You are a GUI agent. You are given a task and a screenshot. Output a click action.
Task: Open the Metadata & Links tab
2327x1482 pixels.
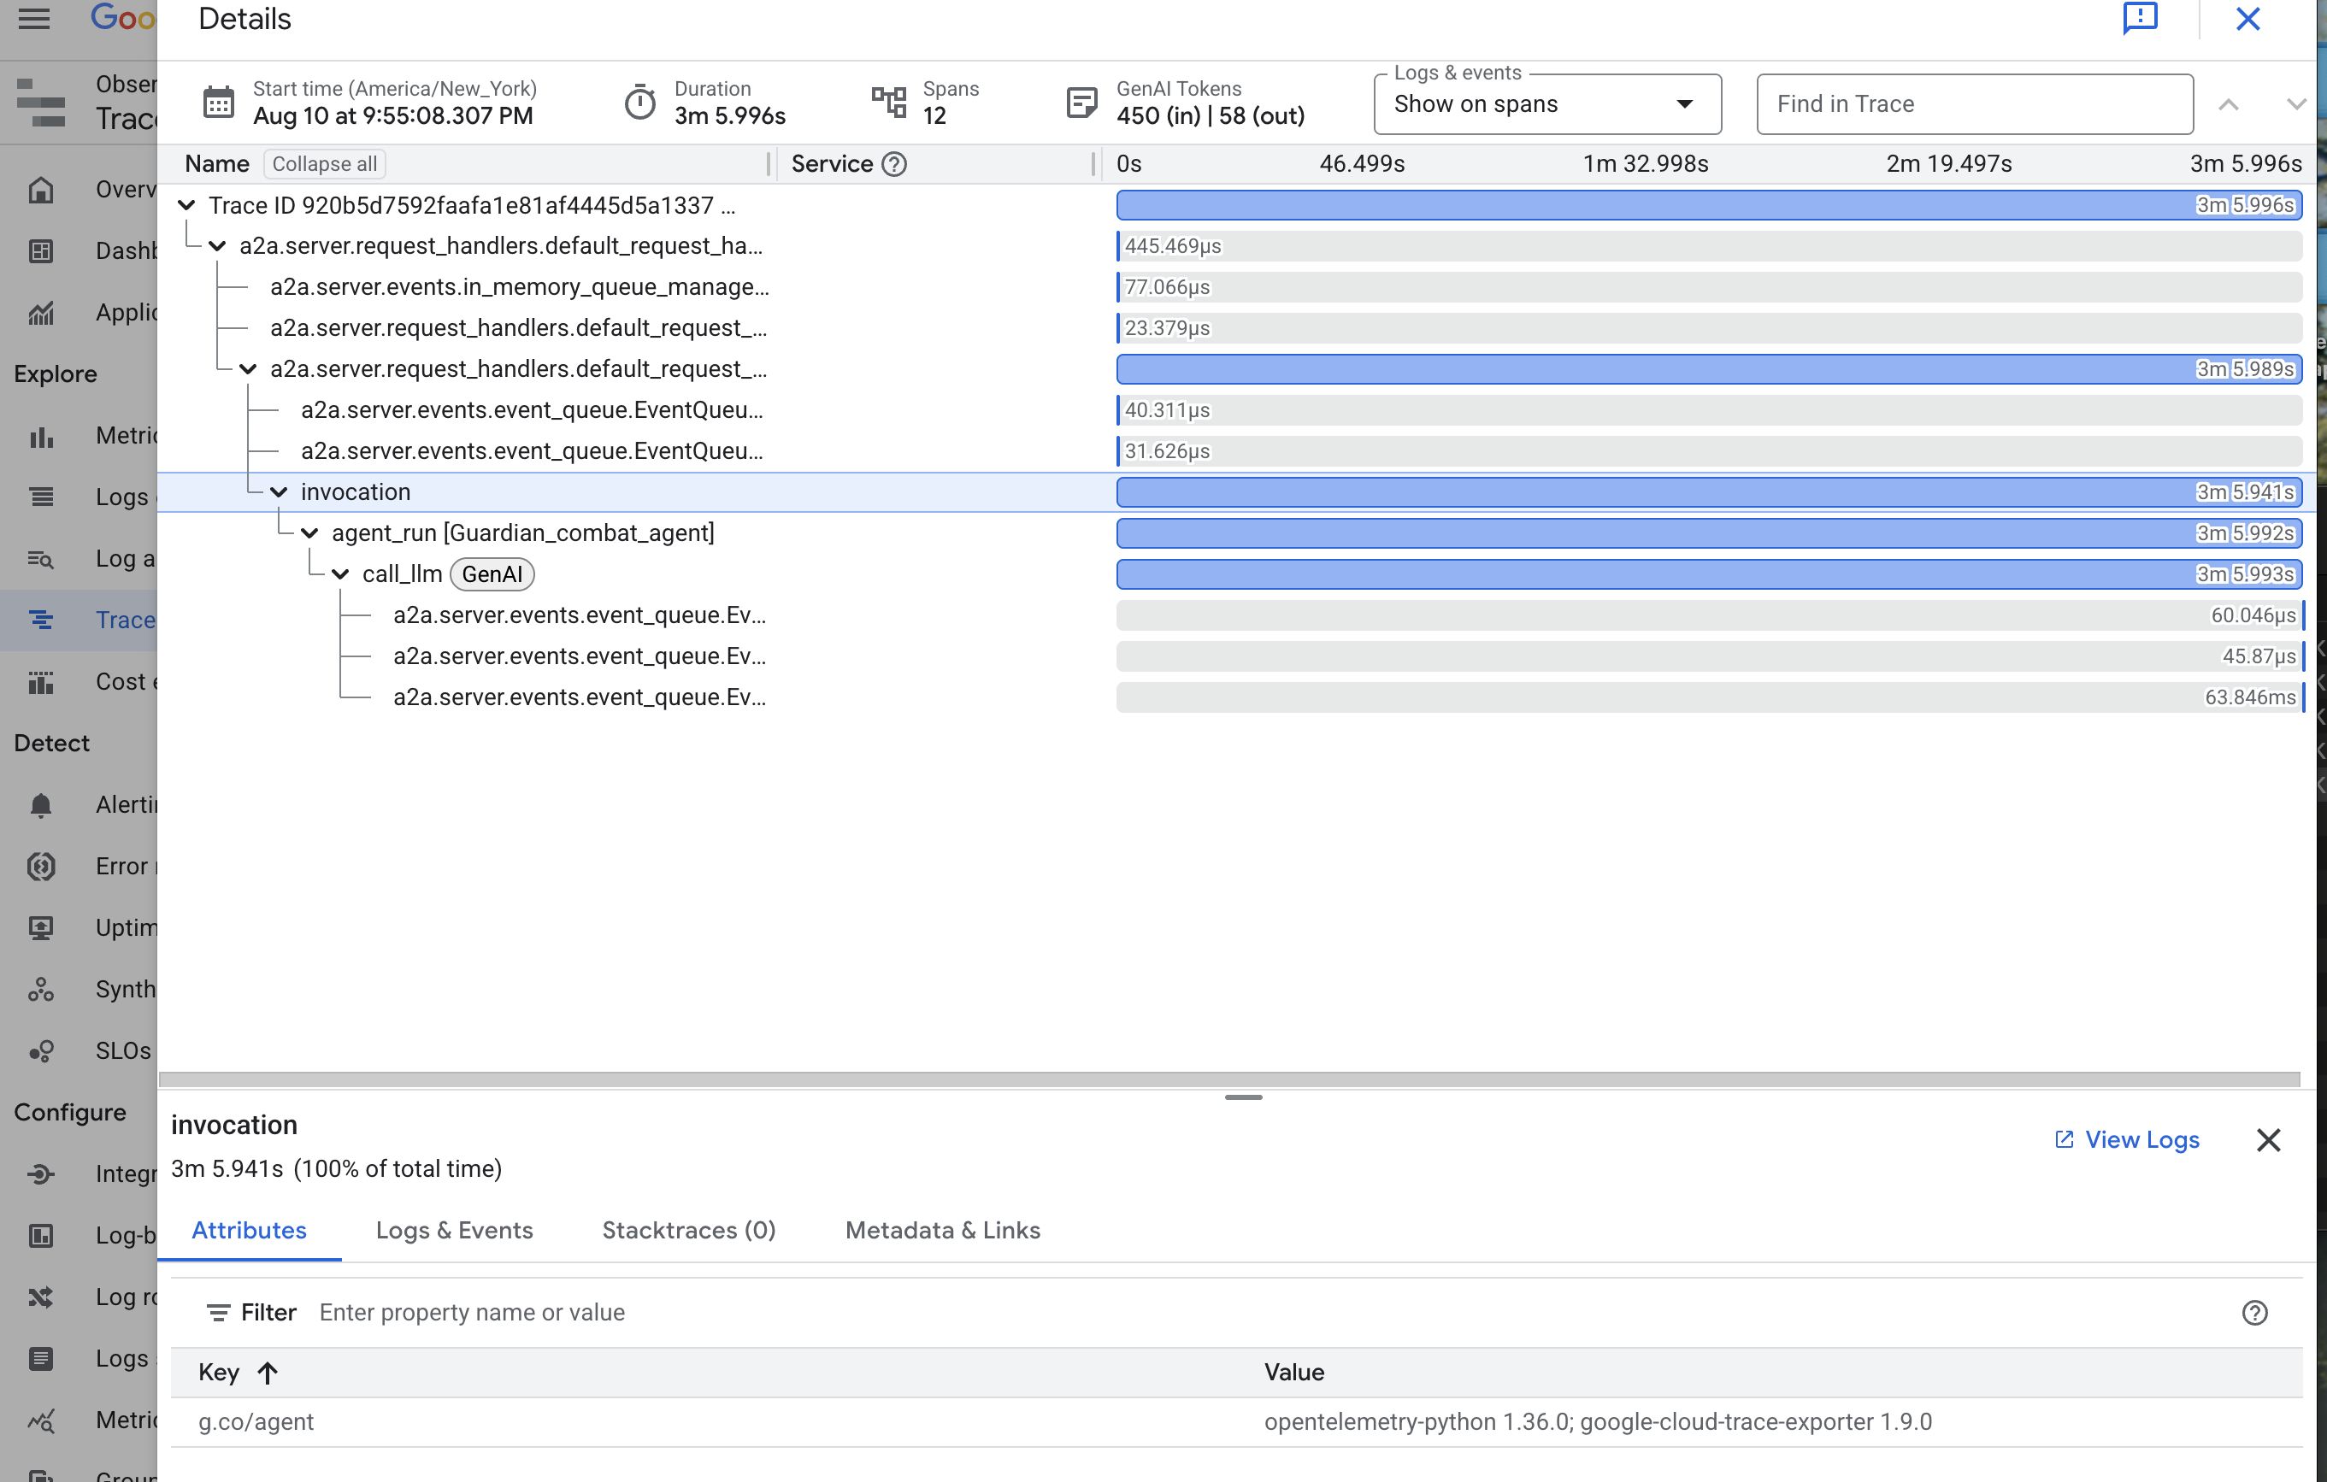click(942, 1230)
